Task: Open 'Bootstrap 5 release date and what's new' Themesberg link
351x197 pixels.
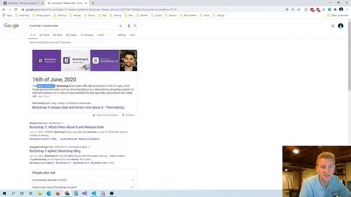Action: (78, 107)
